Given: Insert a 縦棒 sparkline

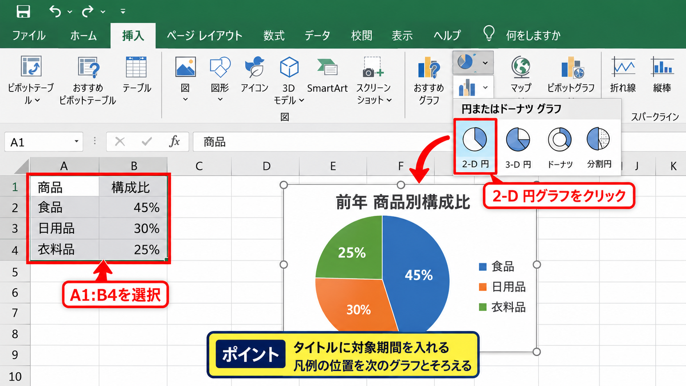Looking at the screenshot, I should pyautogui.click(x=662, y=75).
